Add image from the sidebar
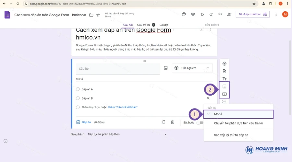Screen dimensions: 292x162 [x=225, y=87]
